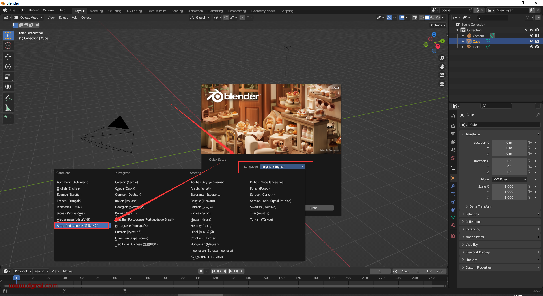Image resolution: width=543 pixels, height=296 pixels.
Task: Open Physics properties tab icon
Action: tap(453, 202)
